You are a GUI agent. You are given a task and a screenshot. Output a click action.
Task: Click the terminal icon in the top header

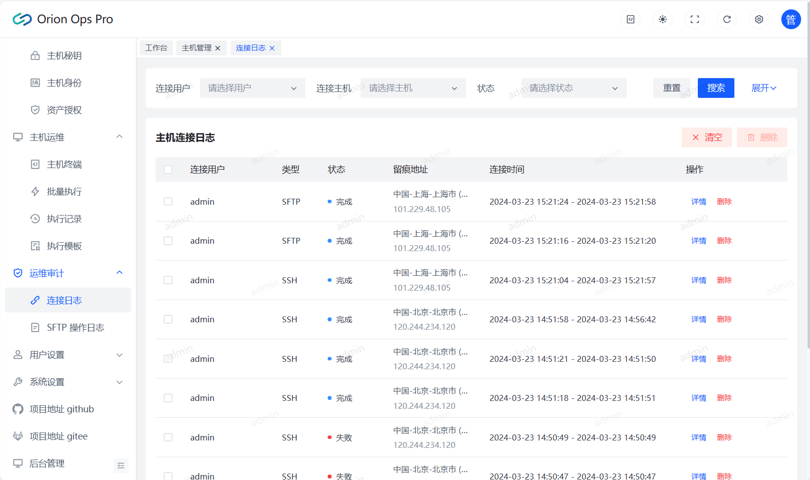[x=631, y=19]
